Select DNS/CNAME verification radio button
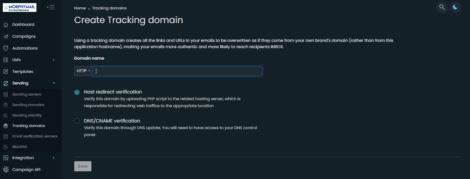This screenshot has width=470, height=179. [77, 121]
